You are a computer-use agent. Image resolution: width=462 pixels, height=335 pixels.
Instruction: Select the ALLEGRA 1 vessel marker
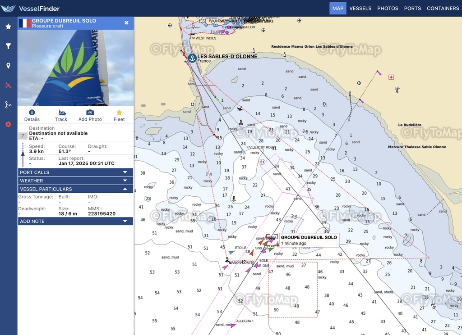(233, 325)
